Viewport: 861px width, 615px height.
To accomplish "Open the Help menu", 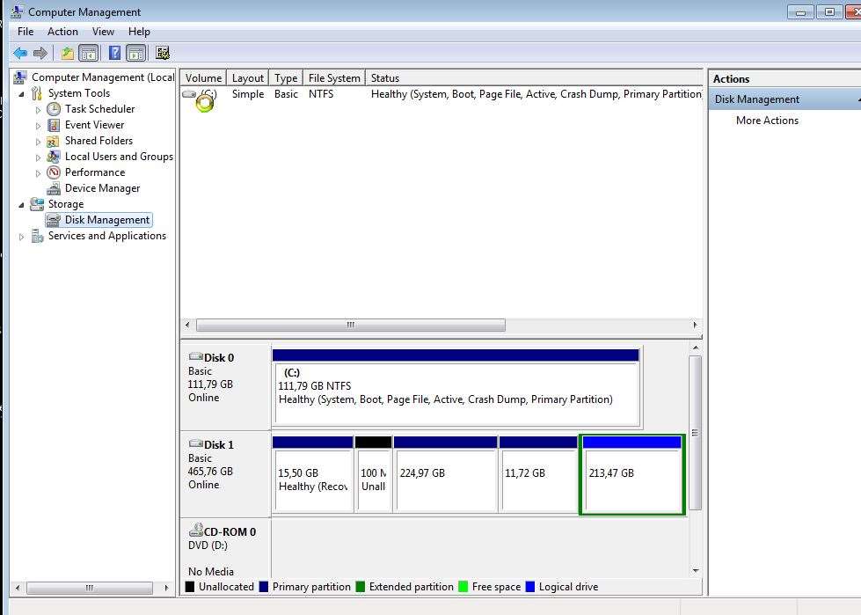I will [x=139, y=32].
